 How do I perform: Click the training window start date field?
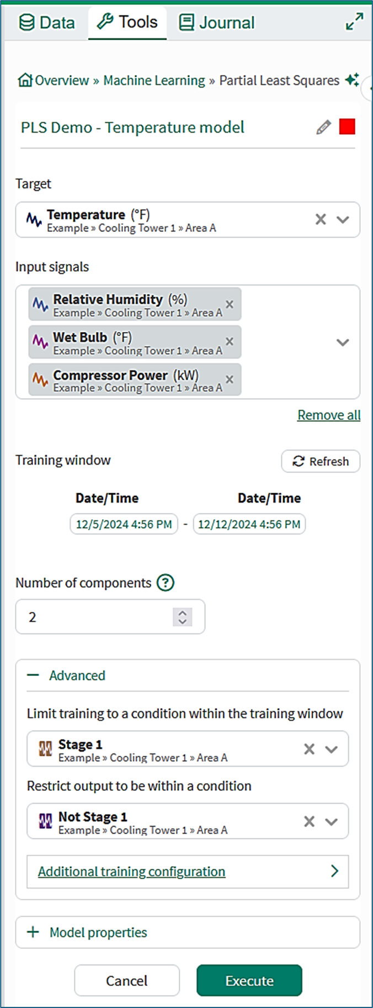coord(124,524)
